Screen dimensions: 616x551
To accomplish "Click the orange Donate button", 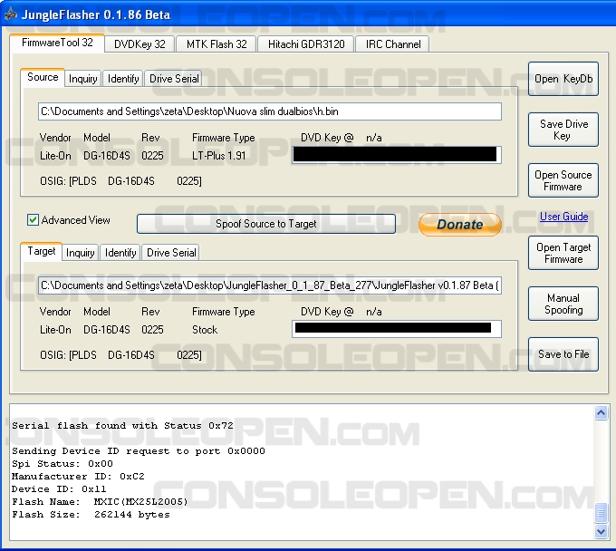I will point(460,225).
